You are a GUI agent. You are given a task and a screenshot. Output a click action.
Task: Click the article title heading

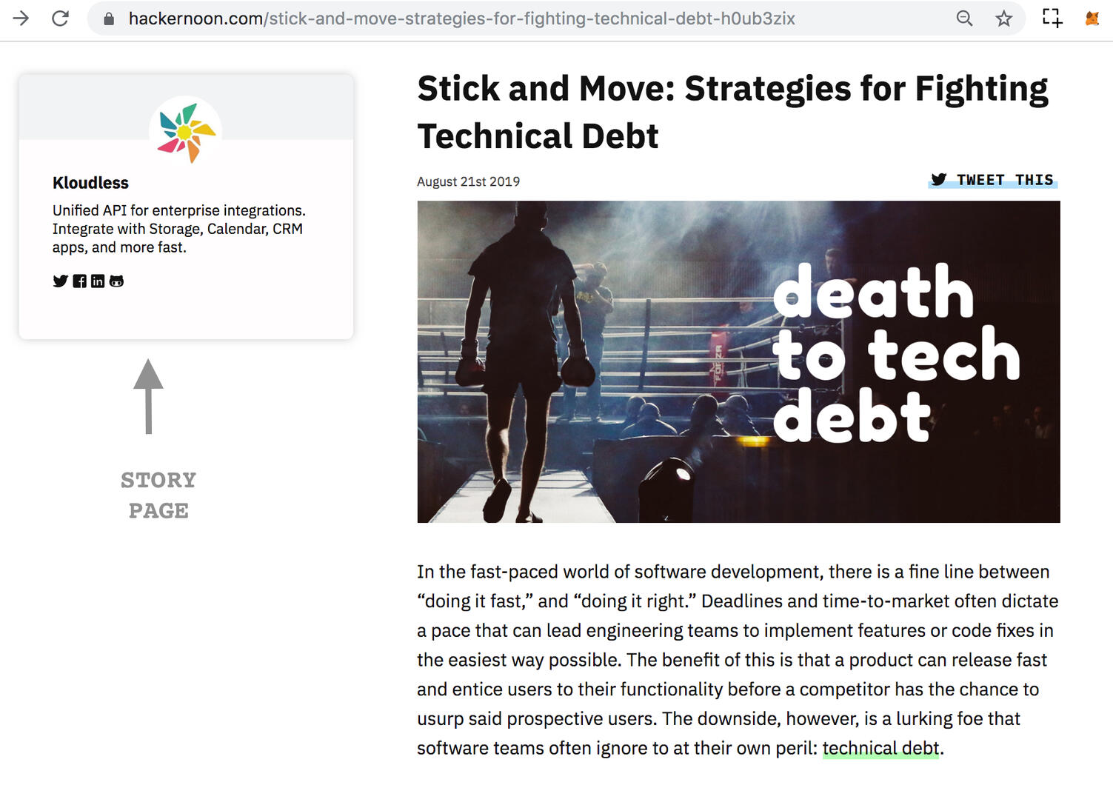(732, 112)
